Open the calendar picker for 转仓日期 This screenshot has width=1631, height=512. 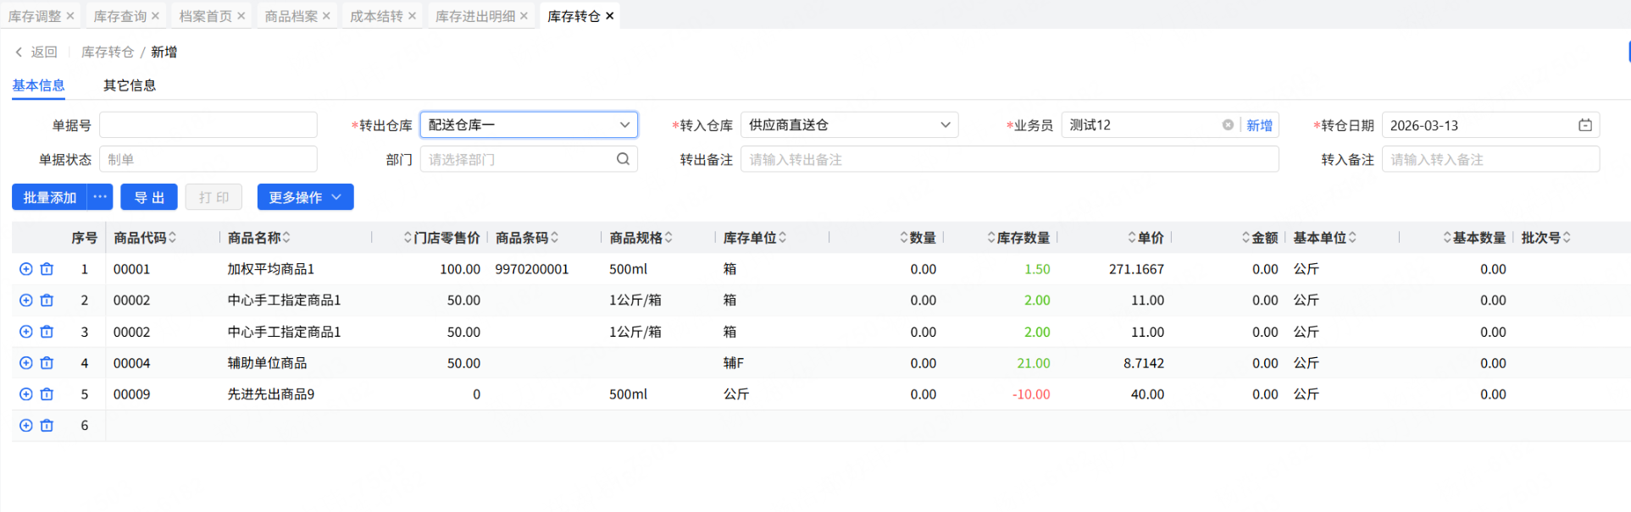1584,125
